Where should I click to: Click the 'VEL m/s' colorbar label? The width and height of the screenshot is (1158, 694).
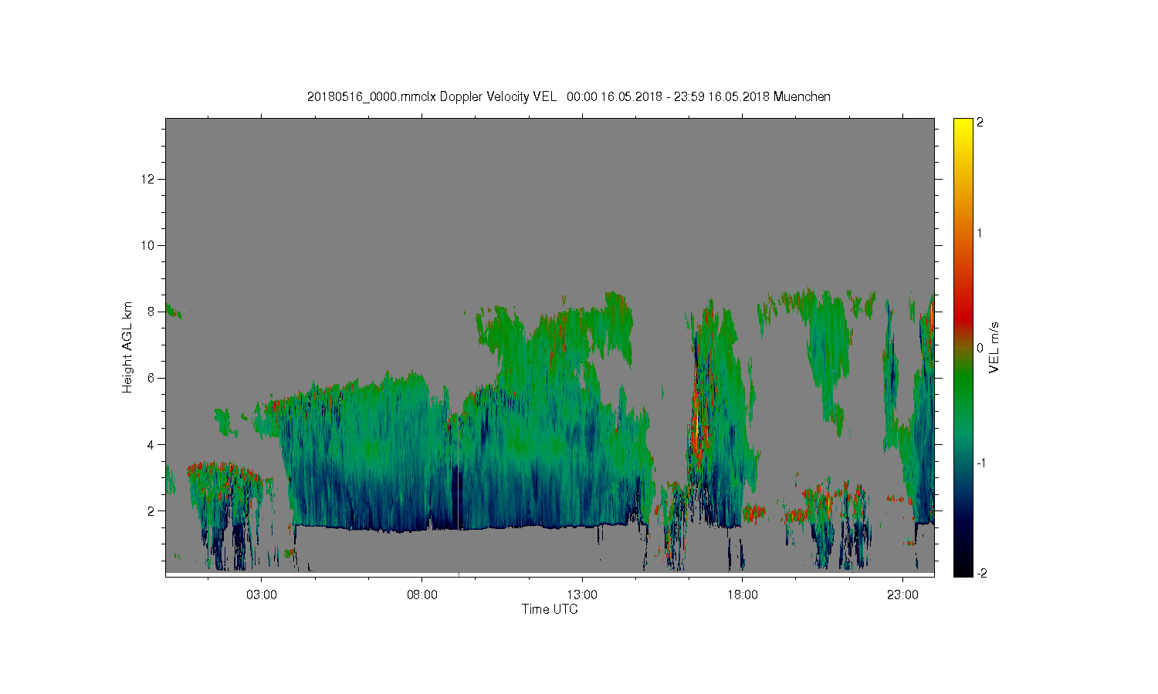coord(994,348)
